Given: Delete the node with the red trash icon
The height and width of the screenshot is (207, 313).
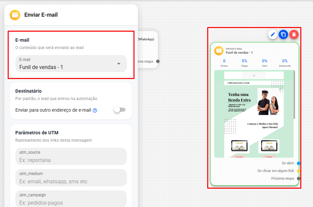Looking at the screenshot, I should tap(294, 35).
